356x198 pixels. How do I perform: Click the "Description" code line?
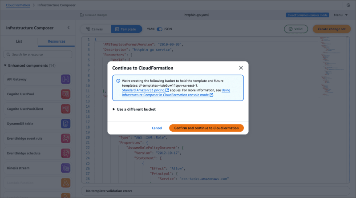click(138, 49)
